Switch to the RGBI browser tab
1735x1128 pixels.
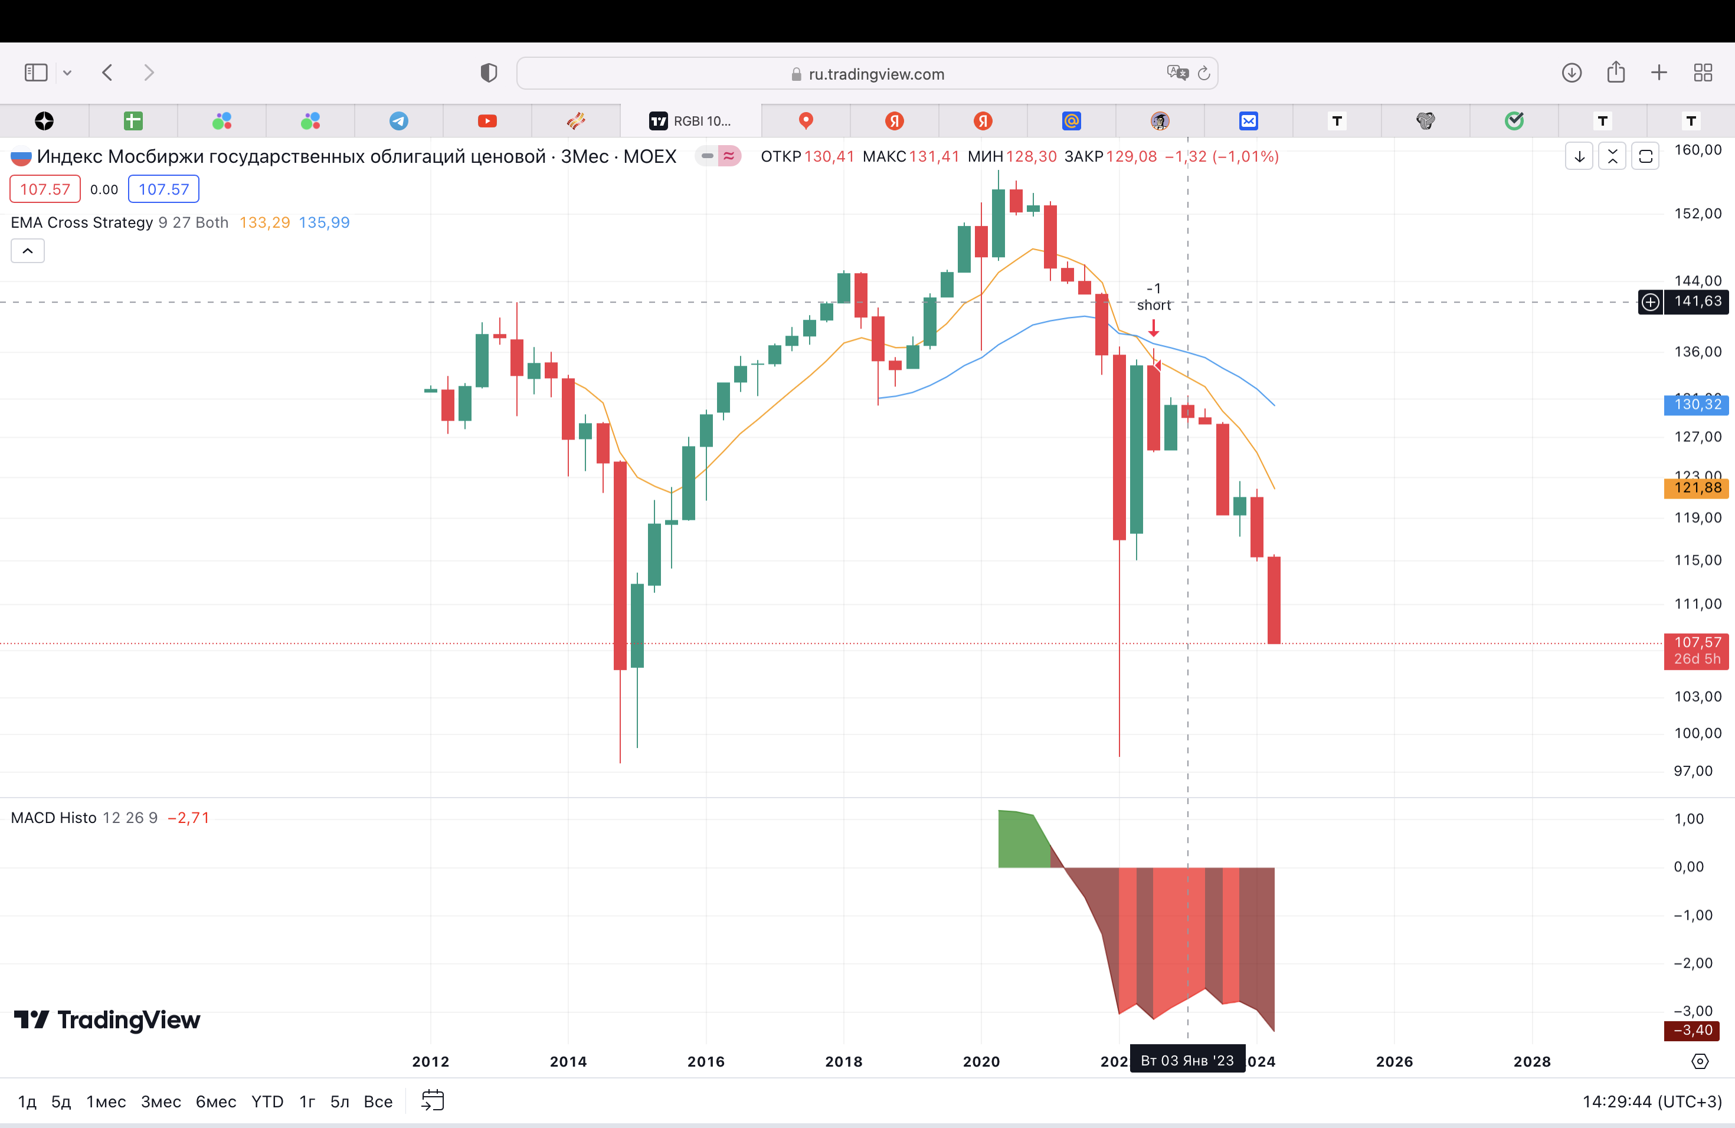[x=690, y=121]
